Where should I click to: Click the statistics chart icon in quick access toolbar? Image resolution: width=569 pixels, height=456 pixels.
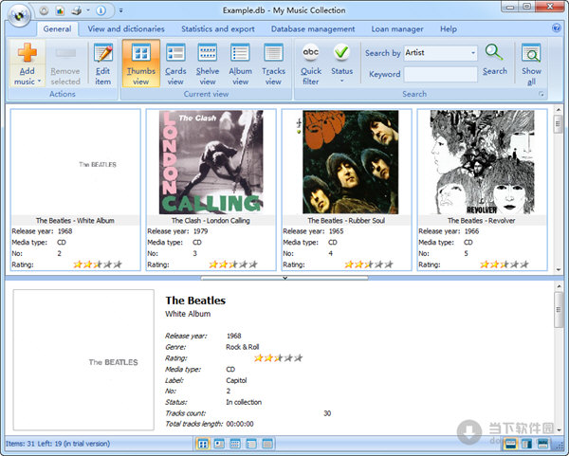[60, 10]
